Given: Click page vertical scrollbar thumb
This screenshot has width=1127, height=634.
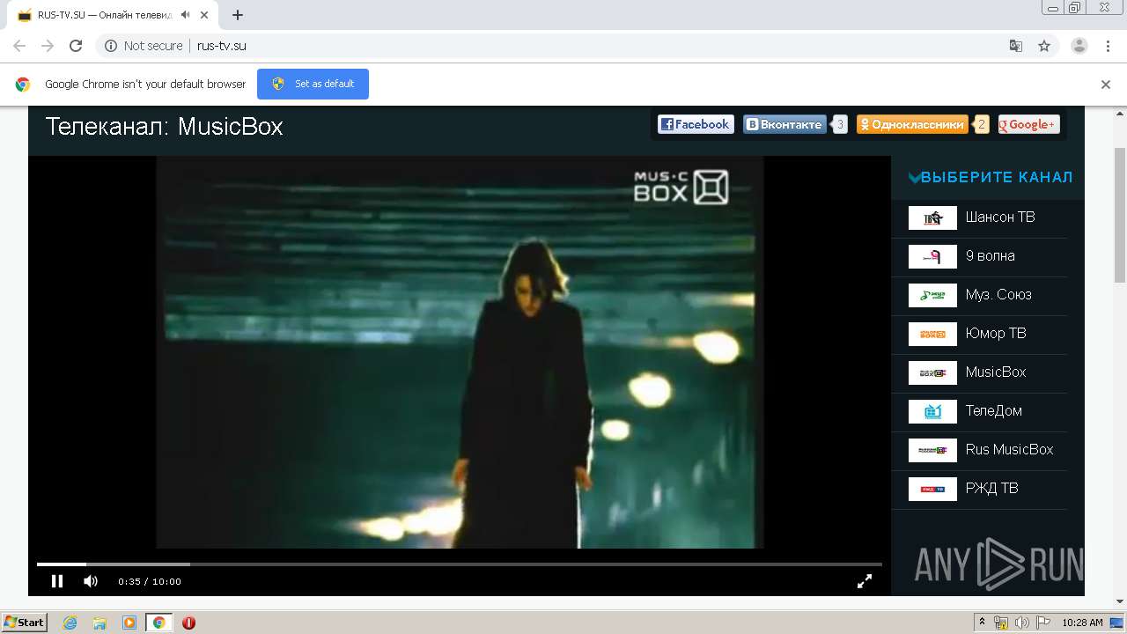Looking at the screenshot, I should [x=1120, y=215].
